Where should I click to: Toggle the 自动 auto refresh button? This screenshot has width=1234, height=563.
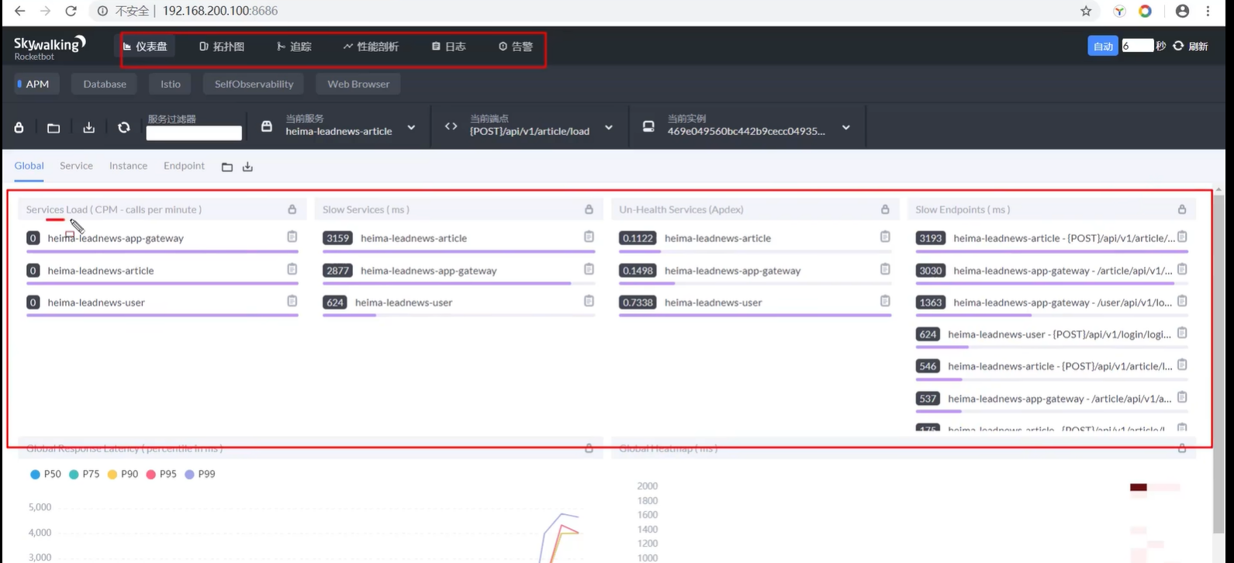pyautogui.click(x=1103, y=47)
